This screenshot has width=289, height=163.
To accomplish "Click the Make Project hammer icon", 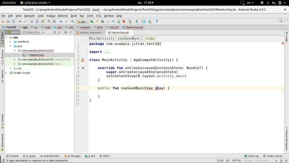I will point(73,22).
